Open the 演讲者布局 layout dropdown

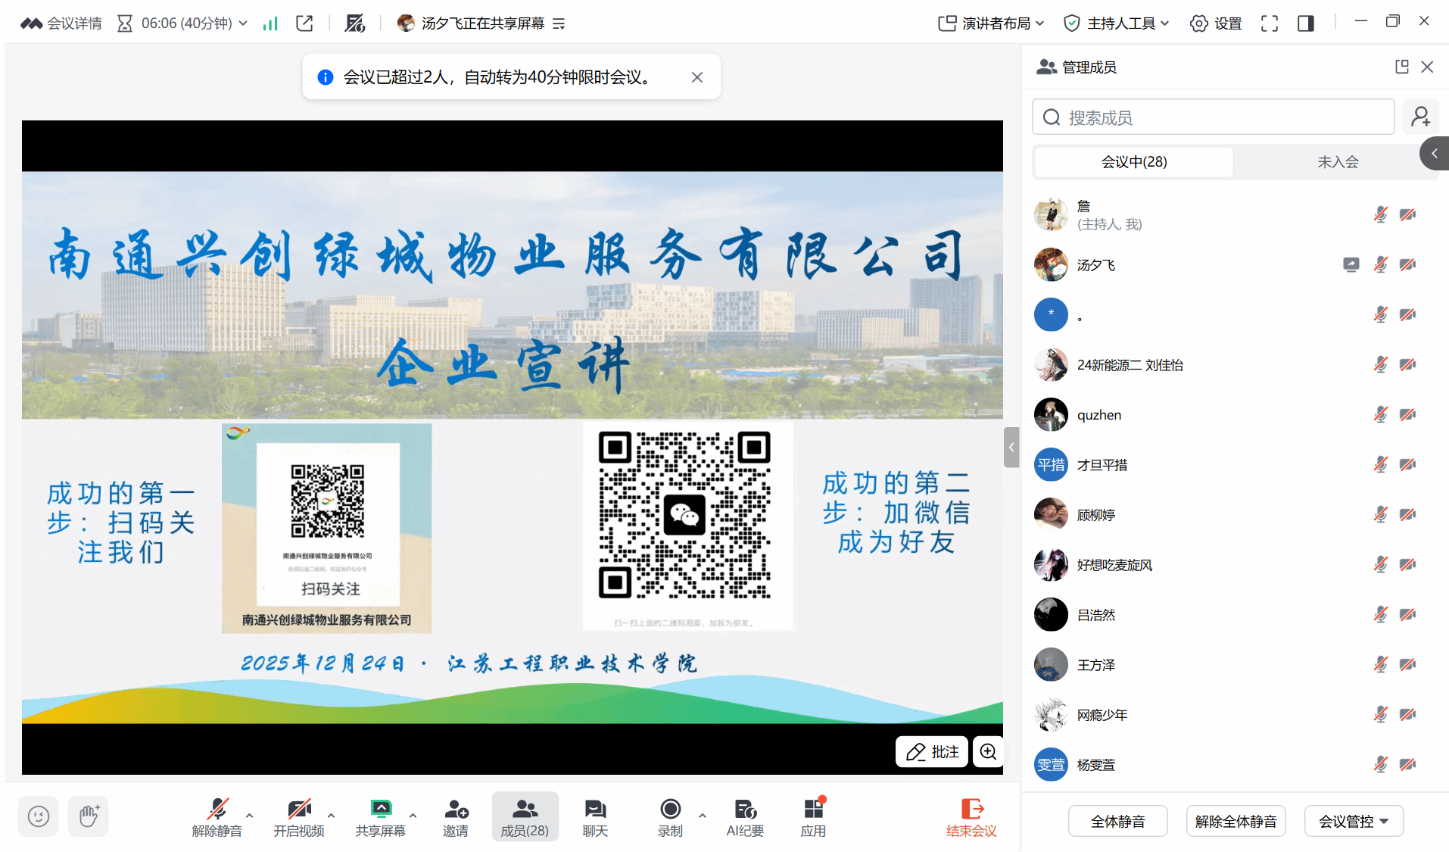coord(991,23)
